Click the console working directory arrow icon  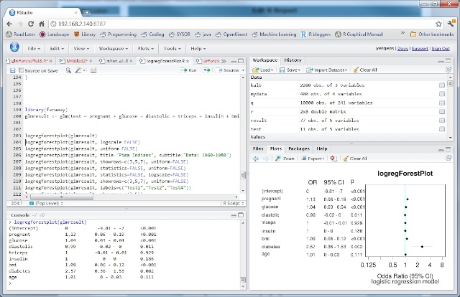tap(42, 214)
